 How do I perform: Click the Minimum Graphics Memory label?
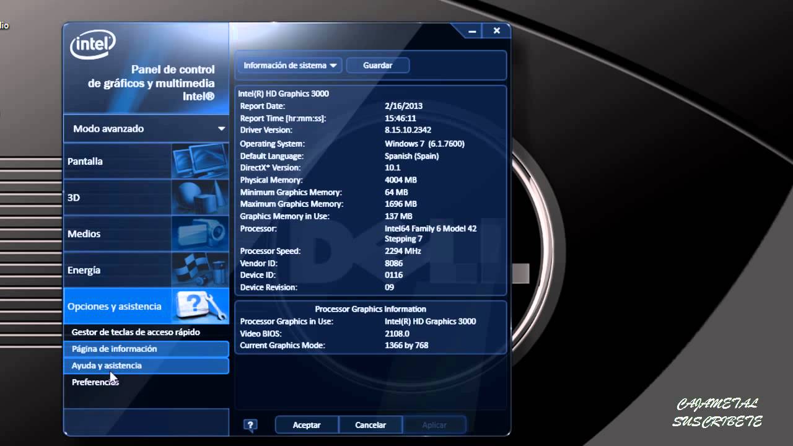[291, 192]
